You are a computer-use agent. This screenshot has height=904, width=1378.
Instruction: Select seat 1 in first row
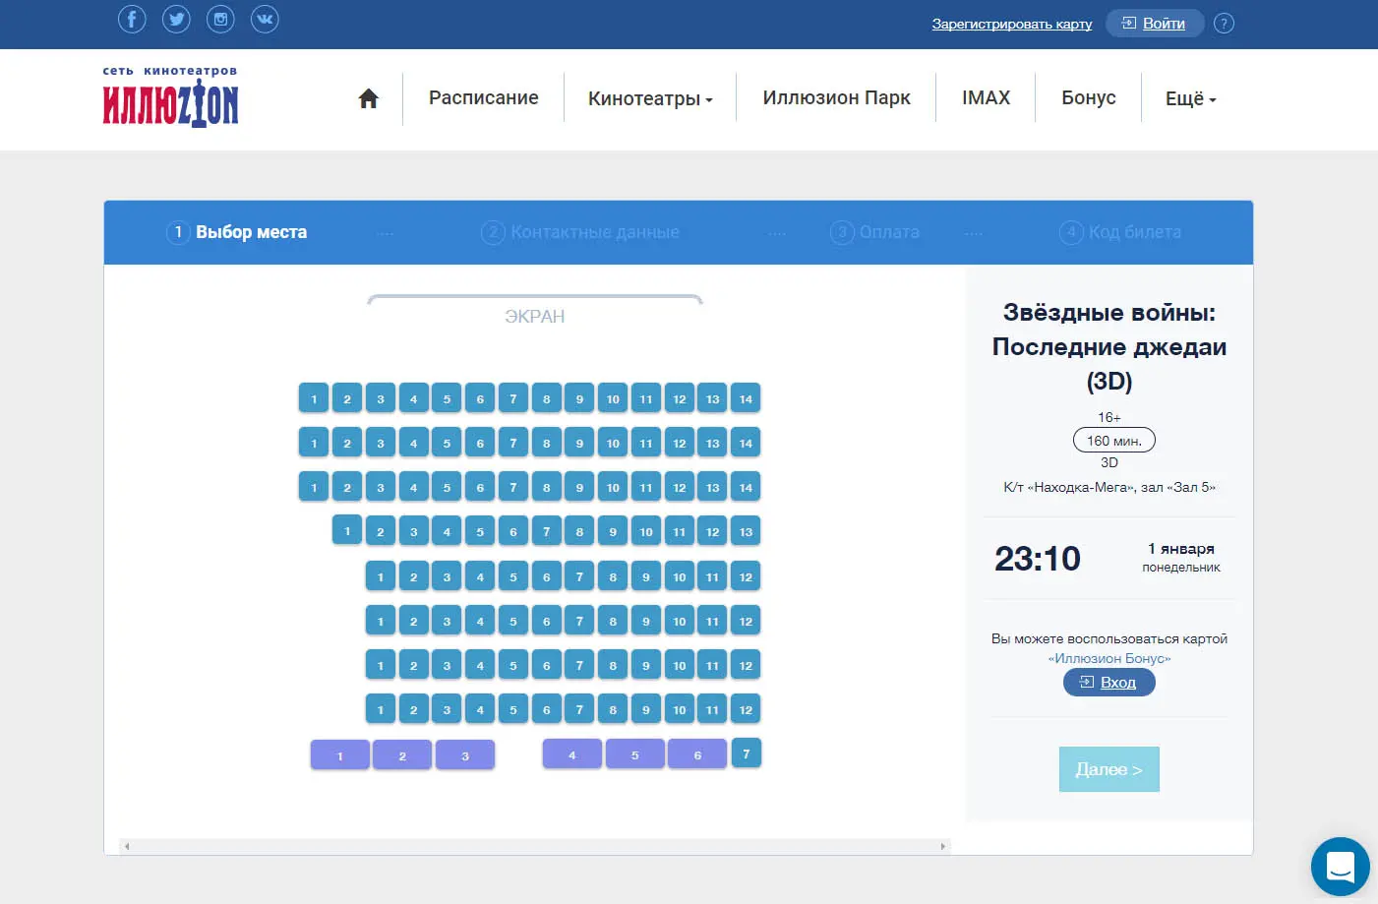point(314,398)
